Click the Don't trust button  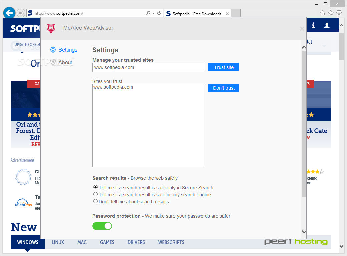coord(224,88)
